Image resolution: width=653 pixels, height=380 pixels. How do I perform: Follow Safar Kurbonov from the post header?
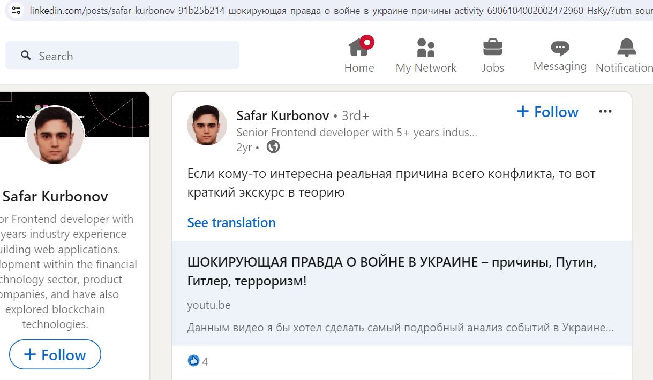[x=547, y=112]
